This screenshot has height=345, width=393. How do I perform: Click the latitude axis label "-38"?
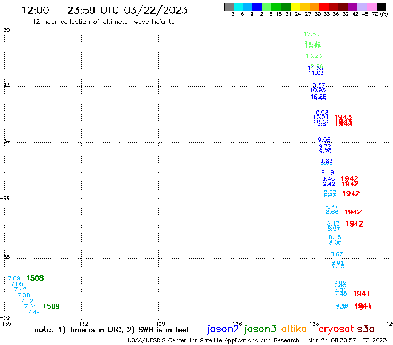click(5, 257)
